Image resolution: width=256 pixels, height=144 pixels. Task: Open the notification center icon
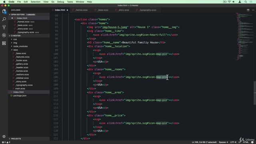pyautogui.click(x=251, y=2)
